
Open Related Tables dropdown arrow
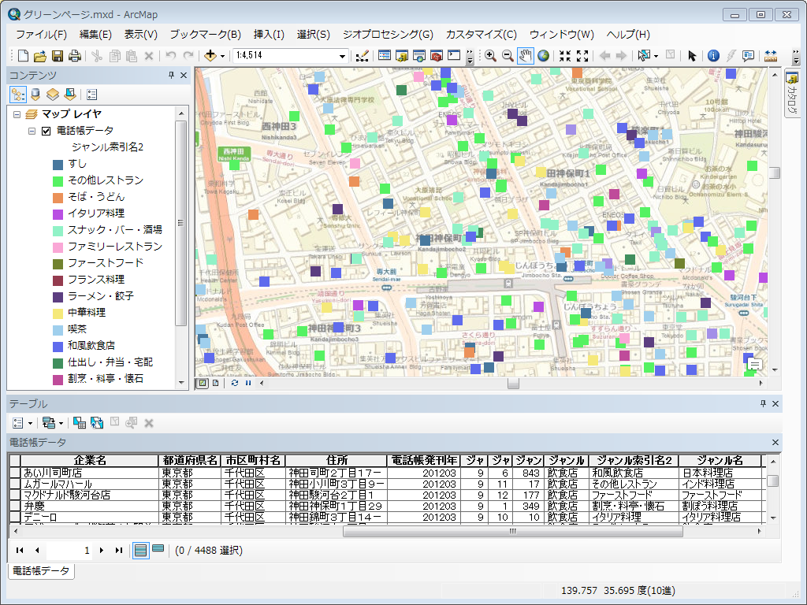tap(61, 423)
